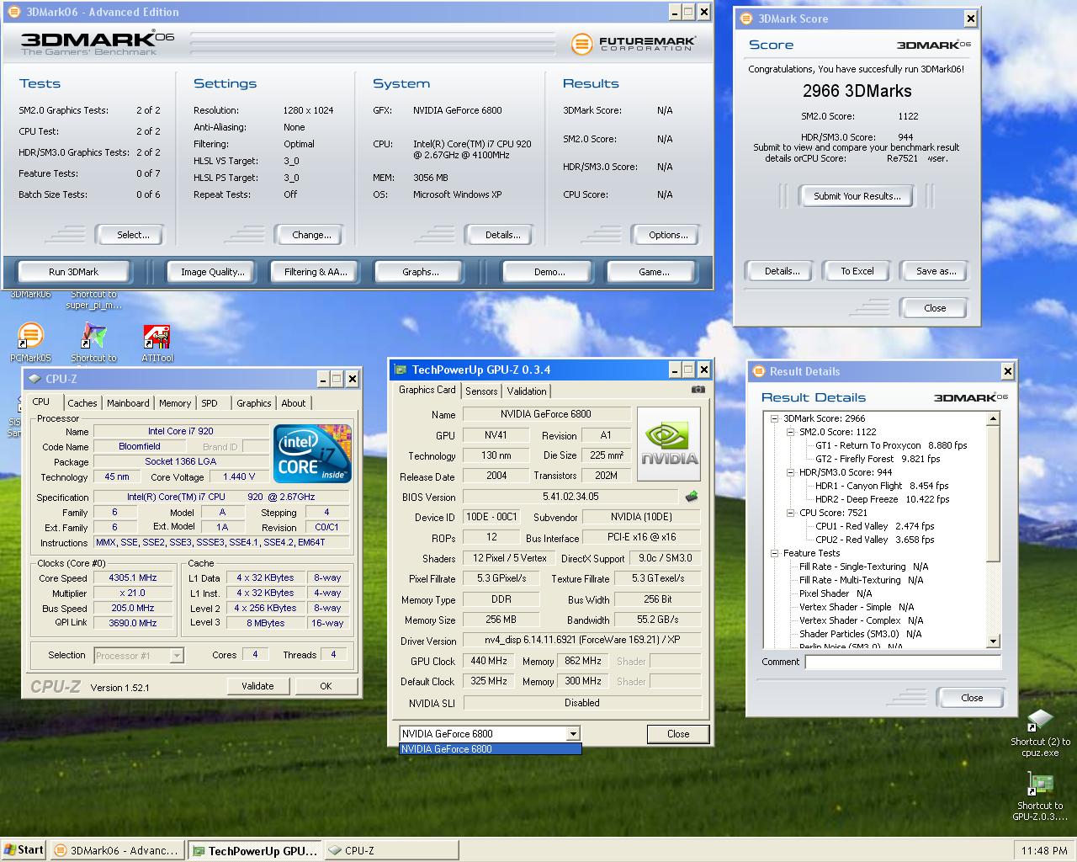Screen dimensions: 1077x862
Task: Collapse the 3DMark Score: 2966 tree node
Action: pos(774,418)
